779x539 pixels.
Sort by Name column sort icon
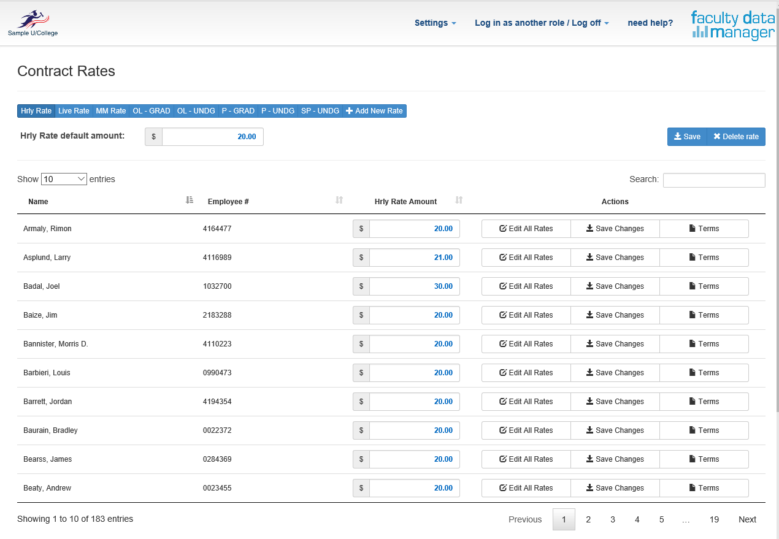tap(190, 200)
